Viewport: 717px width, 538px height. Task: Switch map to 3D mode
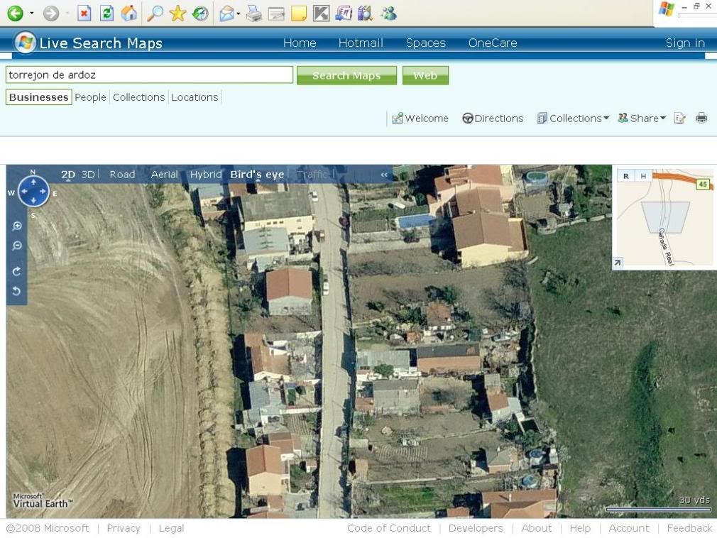click(88, 175)
